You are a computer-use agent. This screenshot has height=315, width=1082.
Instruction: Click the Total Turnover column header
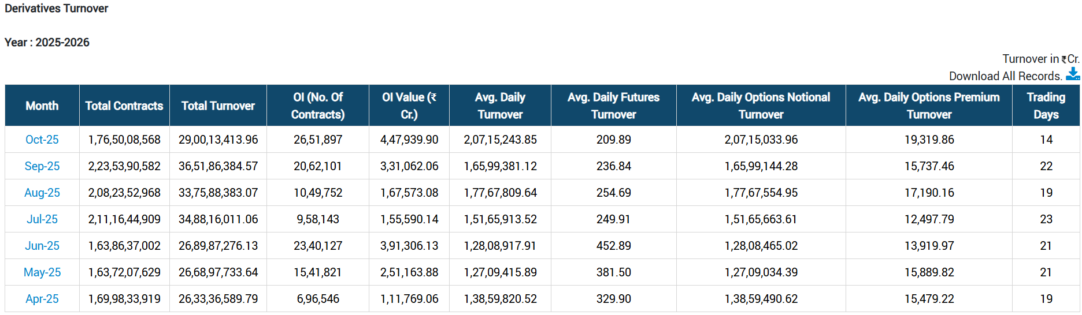click(x=218, y=106)
